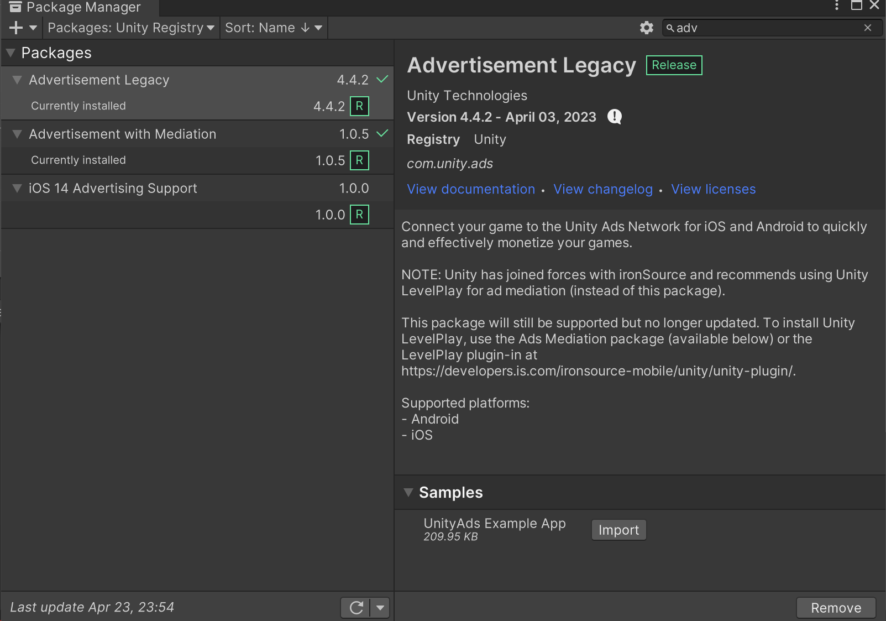This screenshot has width=886, height=621.
Task: Open the View documentation link
Action: pyautogui.click(x=471, y=189)
